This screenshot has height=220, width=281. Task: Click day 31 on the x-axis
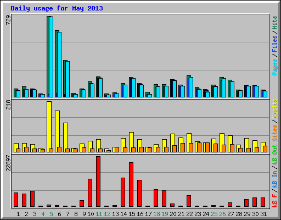coord(263,214)
